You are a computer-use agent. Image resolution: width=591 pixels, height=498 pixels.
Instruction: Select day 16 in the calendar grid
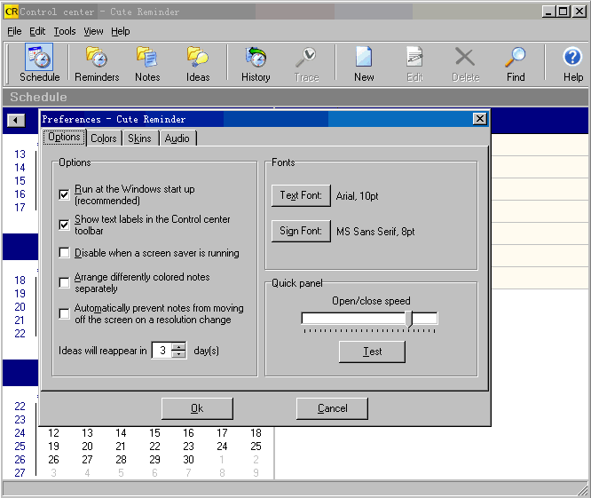[188, 433]
